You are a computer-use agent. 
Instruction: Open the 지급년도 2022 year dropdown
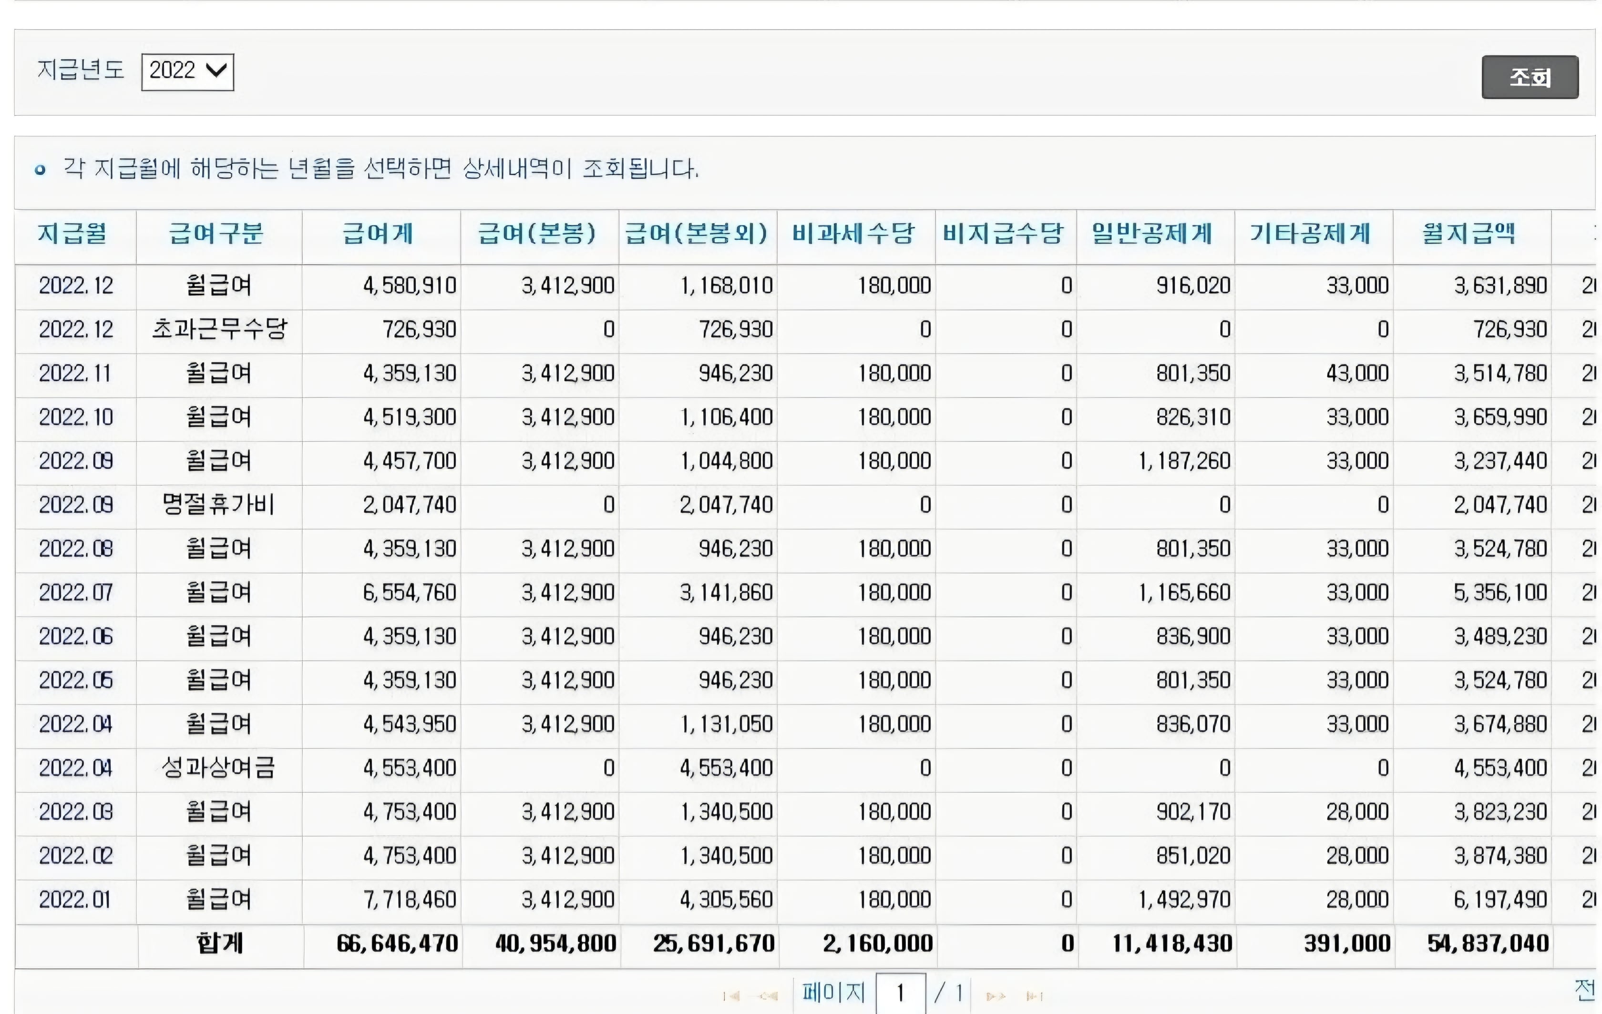click(x=187, y=72)
